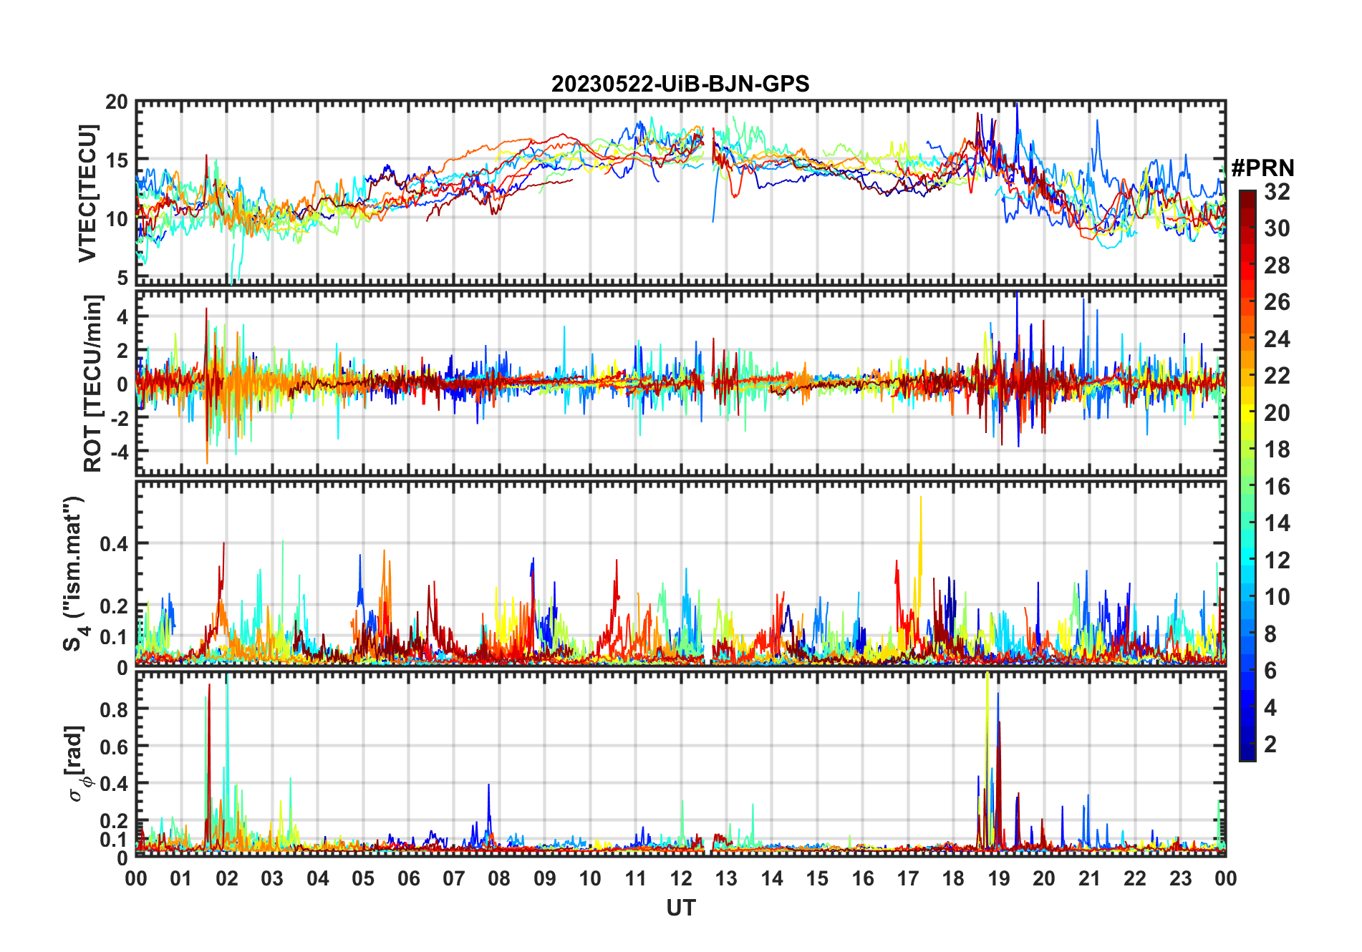Image resolution: width=1362 pixels, height=952 pixels.
Task: Click the 08 hour tick label
Action: pos(499,878)
